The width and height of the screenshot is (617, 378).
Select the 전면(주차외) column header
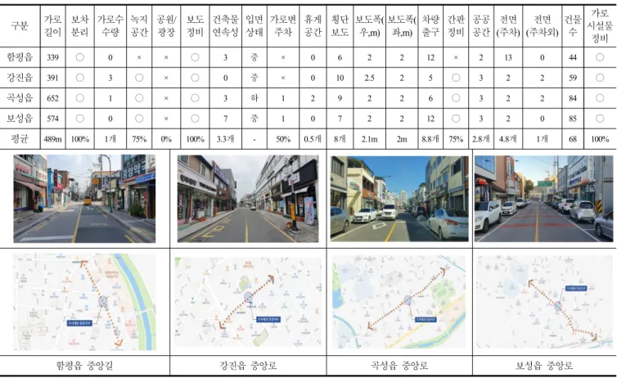(x=542, y=26)
